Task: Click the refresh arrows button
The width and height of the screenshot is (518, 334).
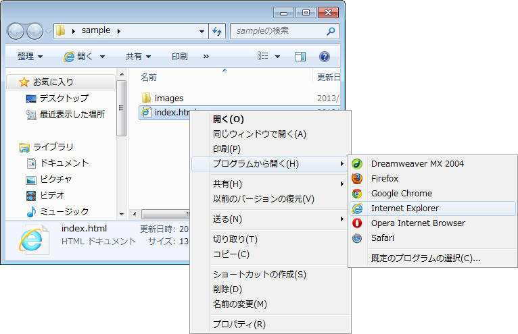Action: point(217,31)
